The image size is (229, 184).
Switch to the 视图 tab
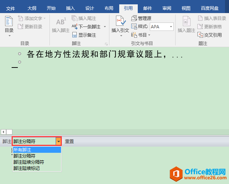click(186, 8)
